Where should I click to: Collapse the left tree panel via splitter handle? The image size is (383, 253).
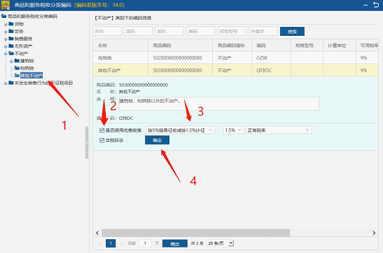[x=86, y=143]
